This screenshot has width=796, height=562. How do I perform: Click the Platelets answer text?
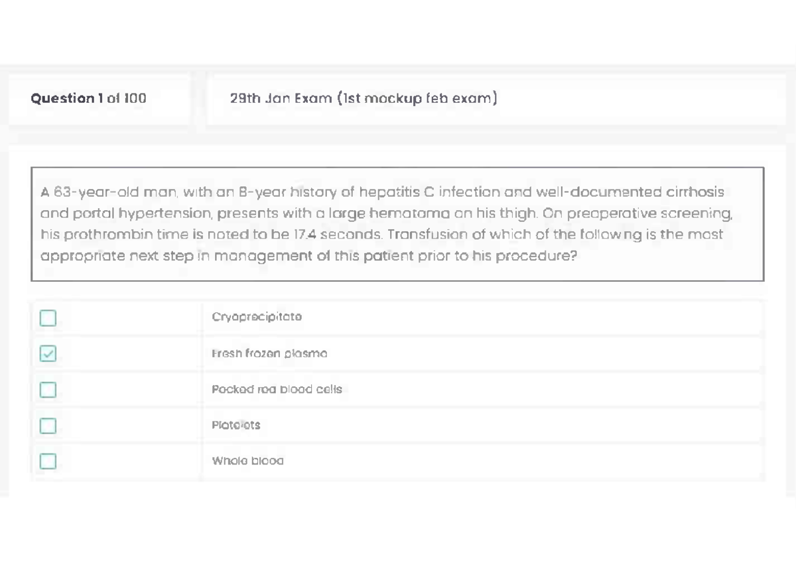click(235, 425)
